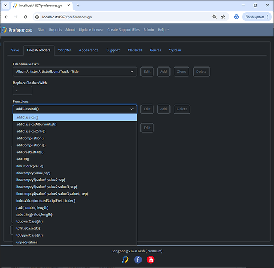Open the Classical tab
Screen dimensions: 274x268
[135, 50]
